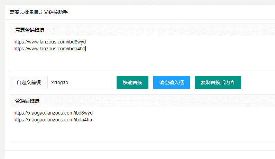Focus the 自定义前缀 input containing xiaogao
The height and width of the screenshot is (159, 275).
pos(80,82)
